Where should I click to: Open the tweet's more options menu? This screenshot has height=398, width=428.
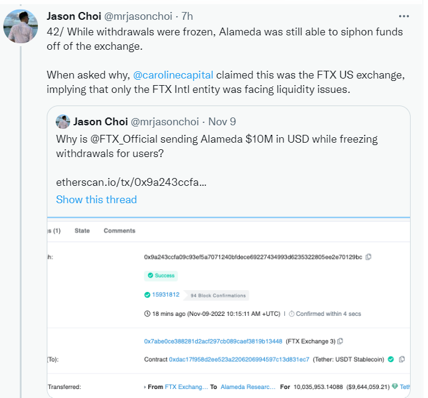pyautogui.click(x=406, y=16)
